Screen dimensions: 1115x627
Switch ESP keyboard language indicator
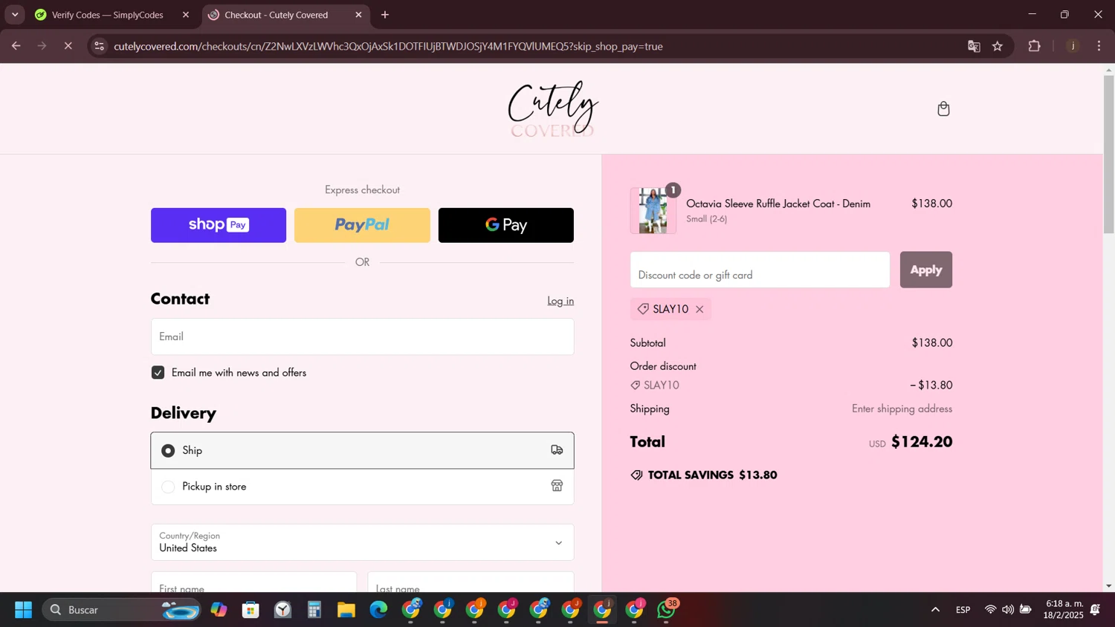point(963,610)
